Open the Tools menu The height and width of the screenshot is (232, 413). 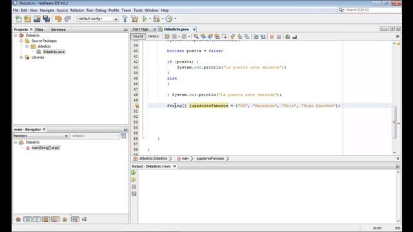point(137,10)
